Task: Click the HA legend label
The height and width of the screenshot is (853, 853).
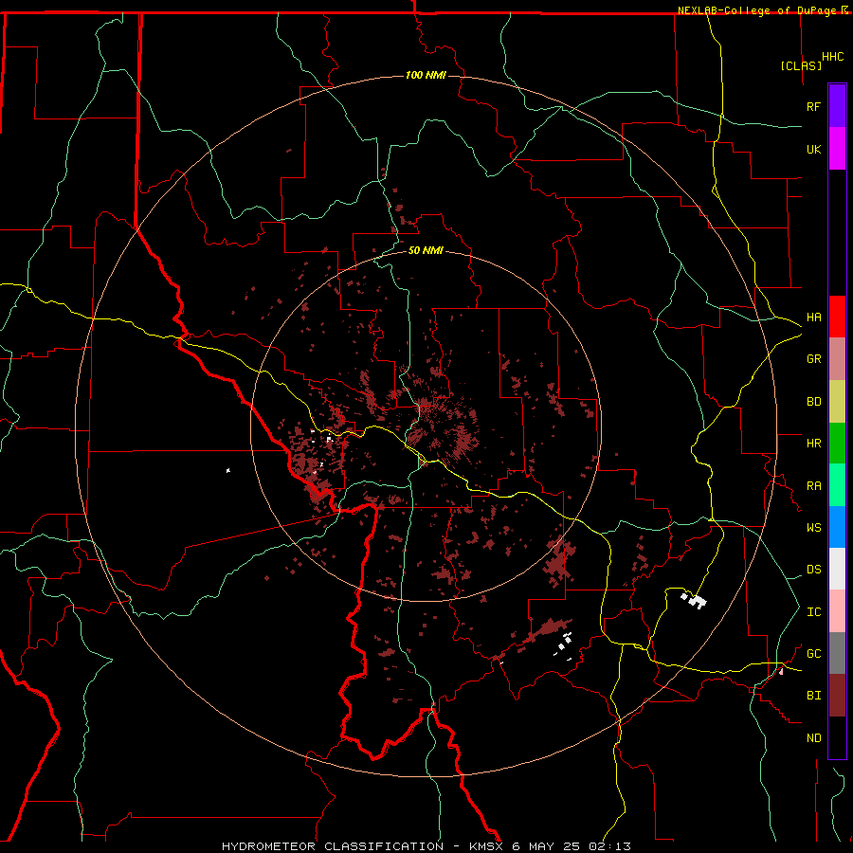Action: (813, 318)
